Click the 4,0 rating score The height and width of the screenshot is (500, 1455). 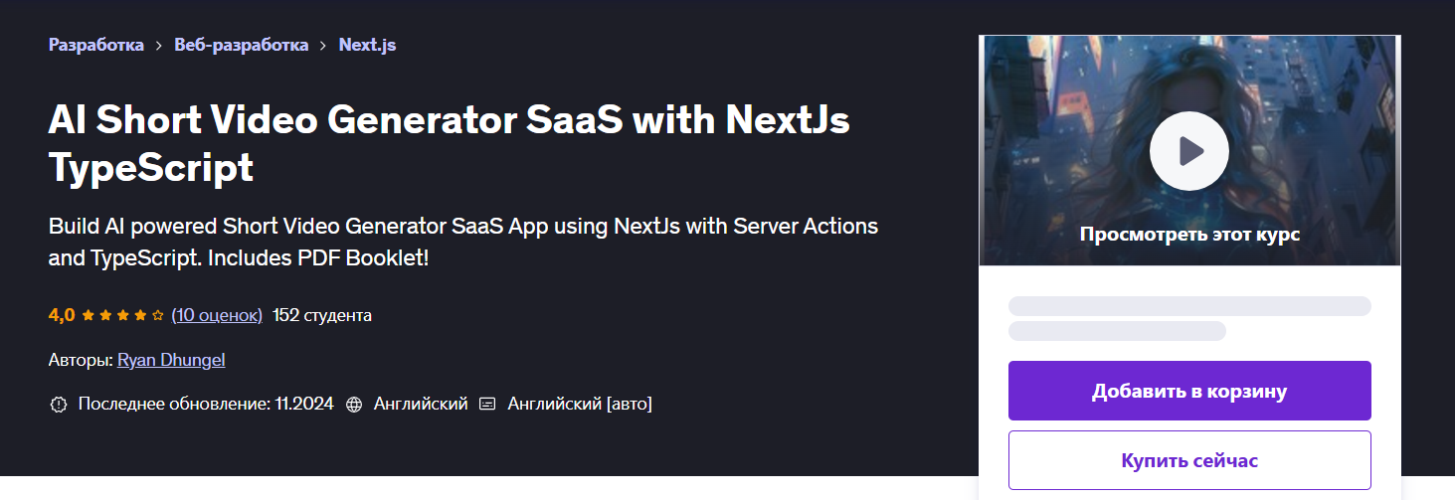coord(62,315)
